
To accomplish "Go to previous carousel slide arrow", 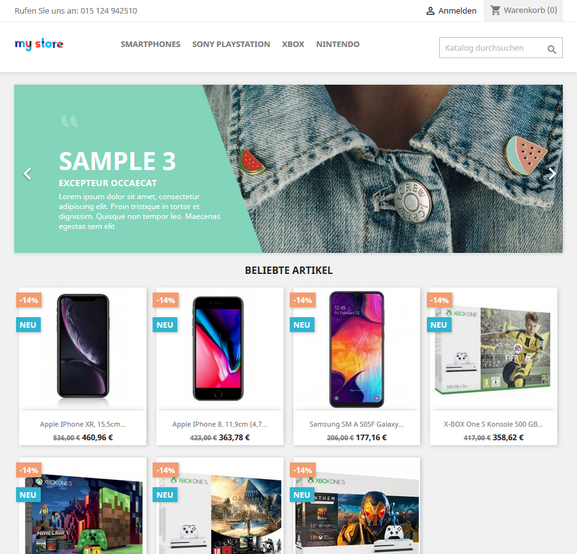I will click(x=28, y=174).
